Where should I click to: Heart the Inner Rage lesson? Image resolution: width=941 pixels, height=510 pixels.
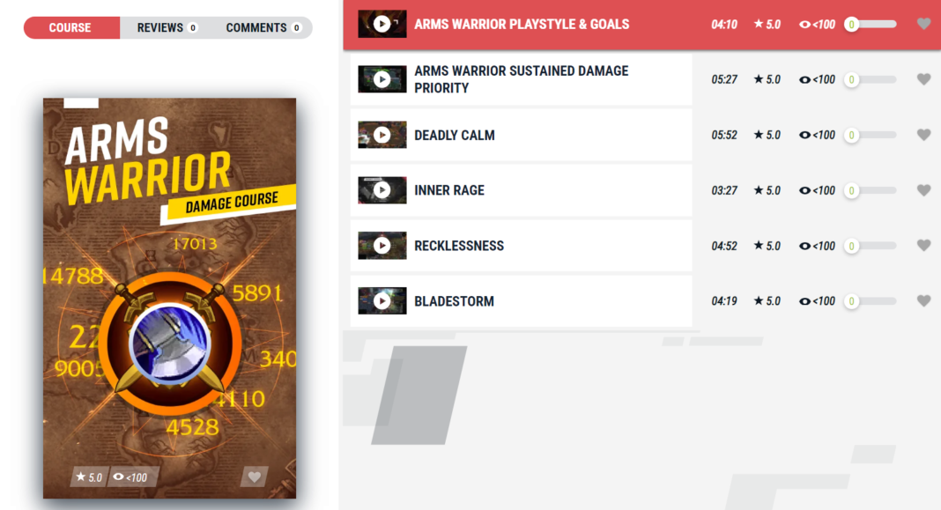click(x=923, y=190)
